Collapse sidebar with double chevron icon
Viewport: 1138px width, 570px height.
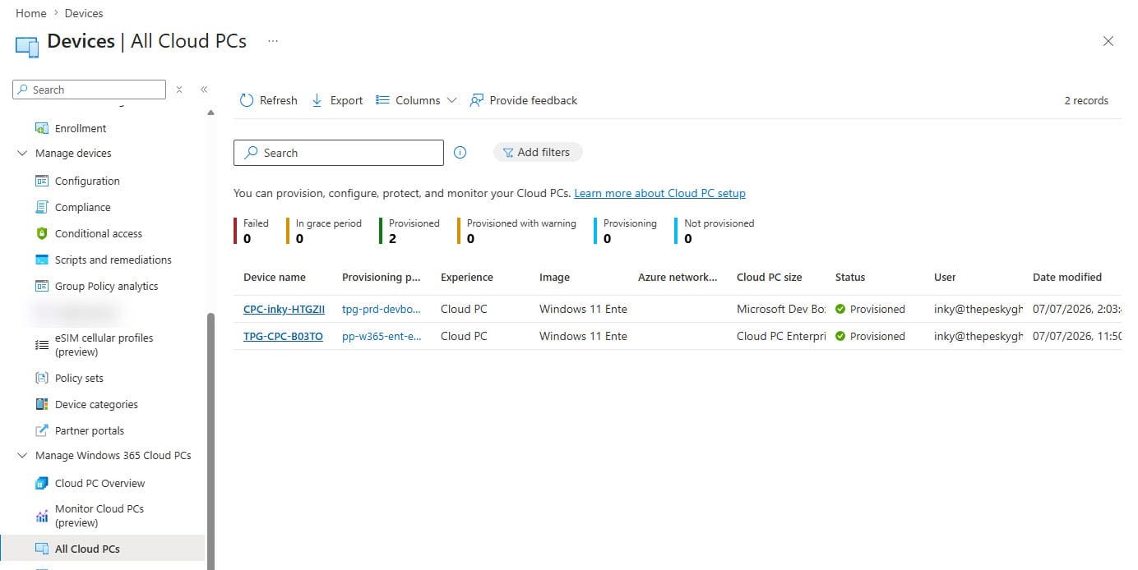204,90
